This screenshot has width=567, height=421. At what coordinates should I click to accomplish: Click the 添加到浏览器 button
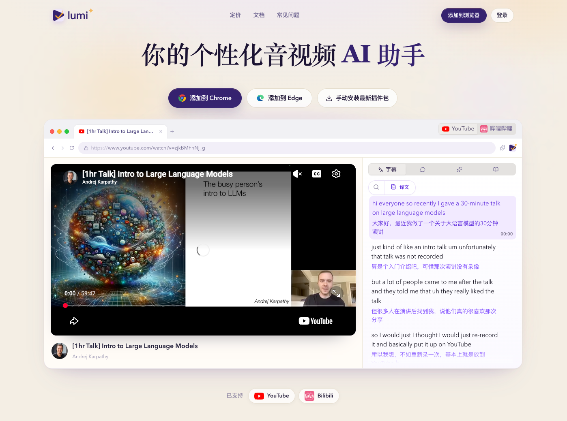464,15
